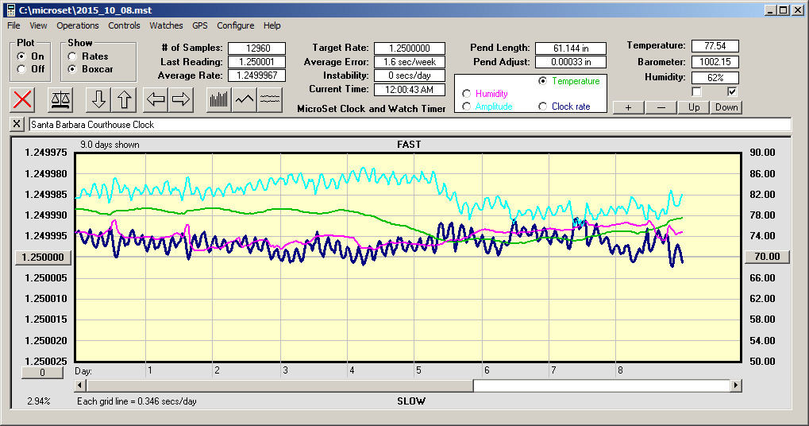
Task: Click the down arrow toolbar button
Action: (x=98, y=99)
